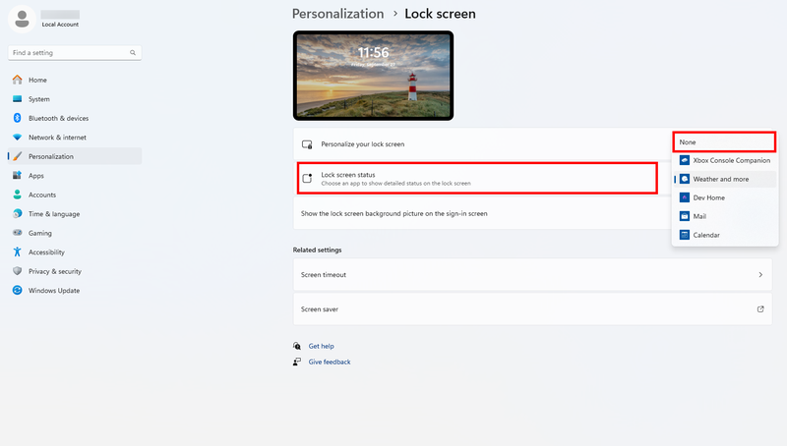Click the Local Account label

click(x=60, y=24)
